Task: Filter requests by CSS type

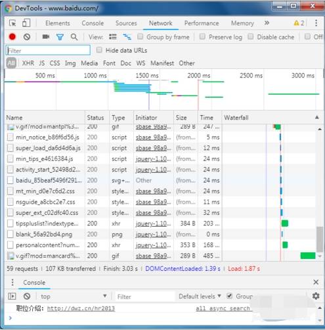Action: click(54, 63)
